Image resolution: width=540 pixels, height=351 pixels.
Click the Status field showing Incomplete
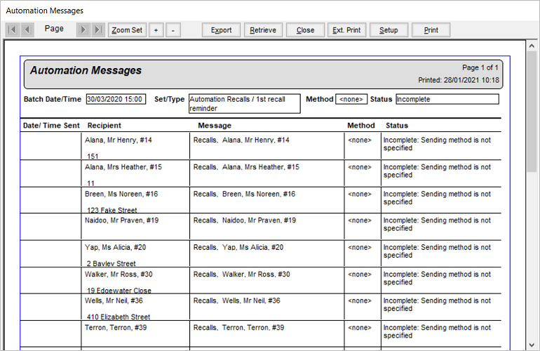[x=447, y=99]
